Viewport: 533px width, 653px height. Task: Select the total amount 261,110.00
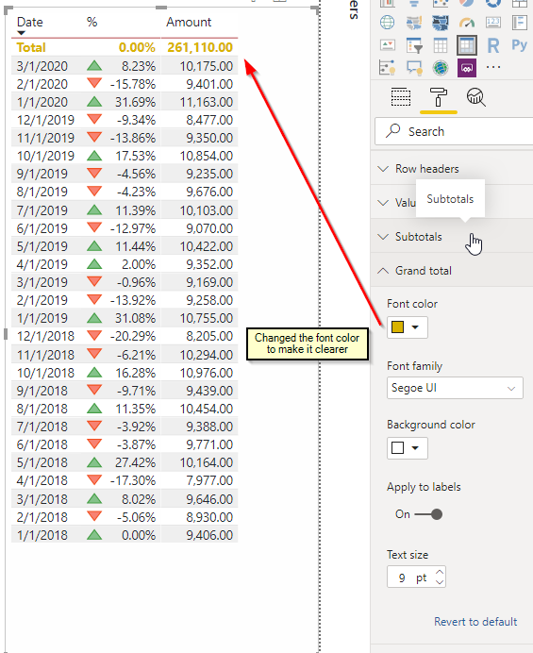pyautogui.click(x=200, y=47)
